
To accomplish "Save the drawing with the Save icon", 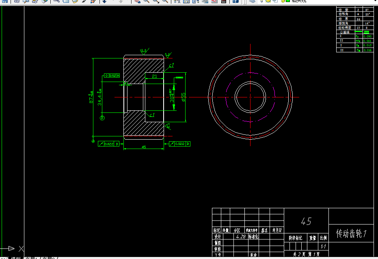I will 5,1.
